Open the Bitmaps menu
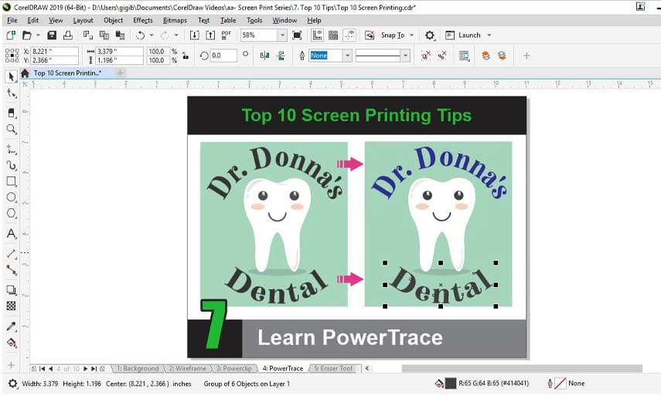 tap(175, 20)
